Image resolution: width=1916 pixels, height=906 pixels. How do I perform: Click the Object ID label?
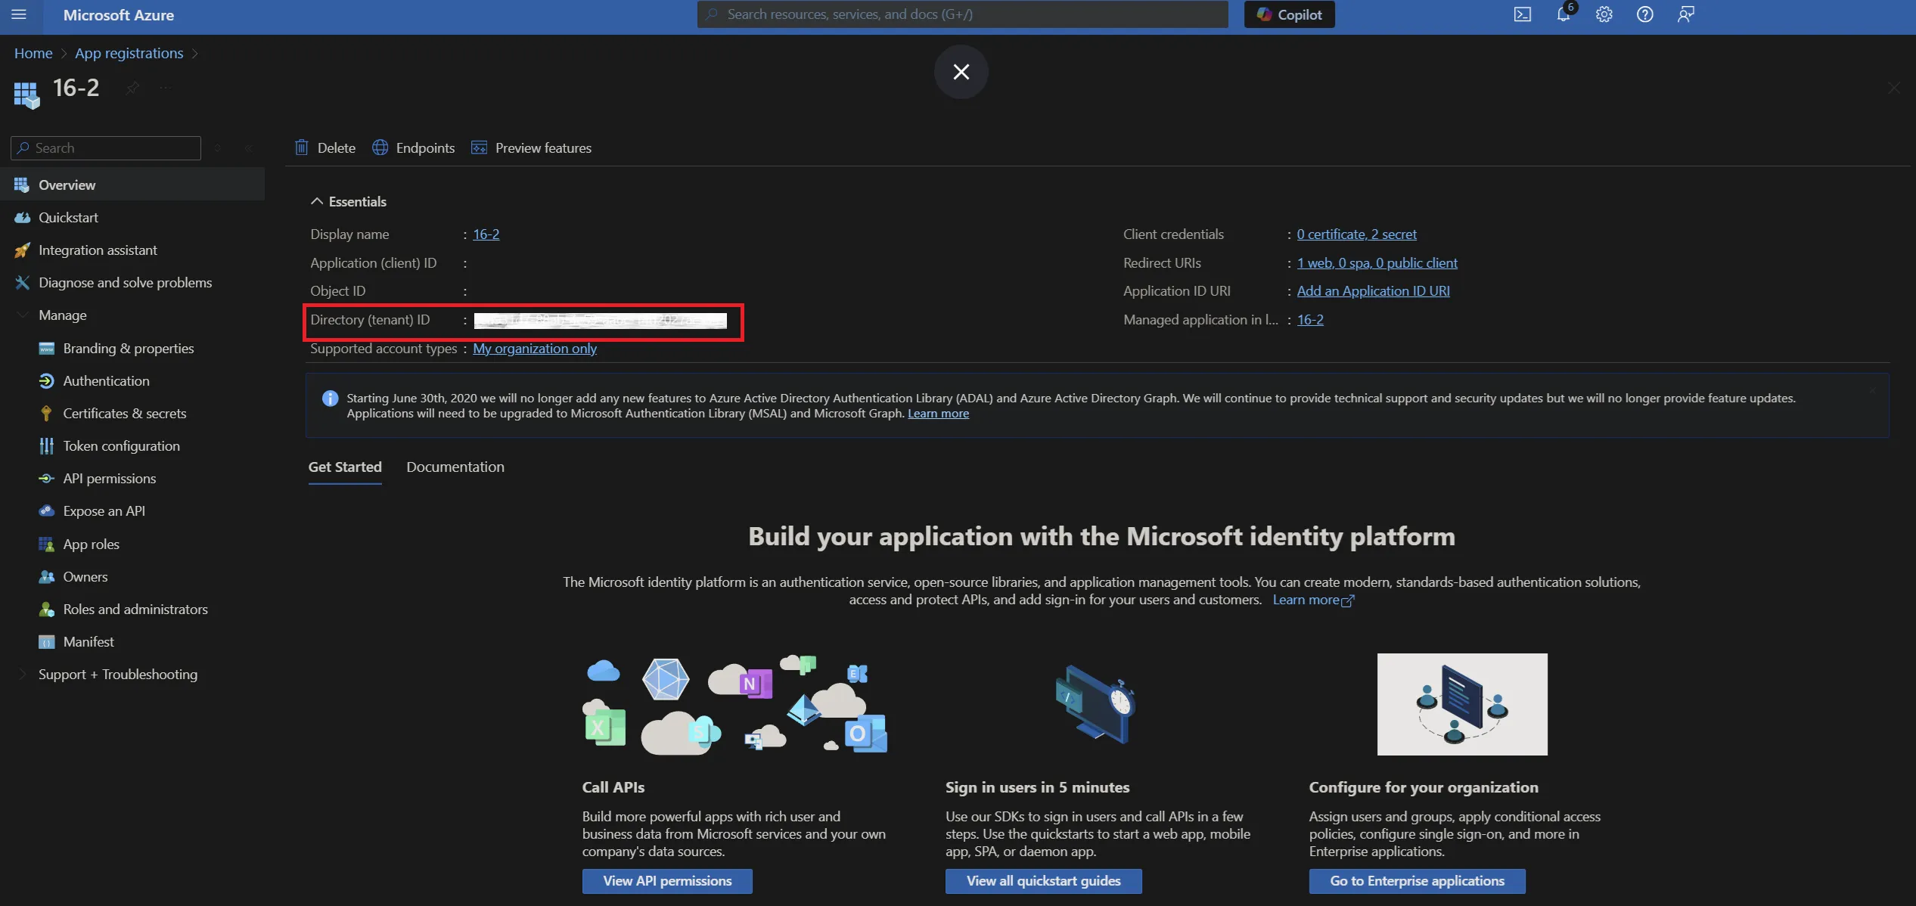[337, 290]
